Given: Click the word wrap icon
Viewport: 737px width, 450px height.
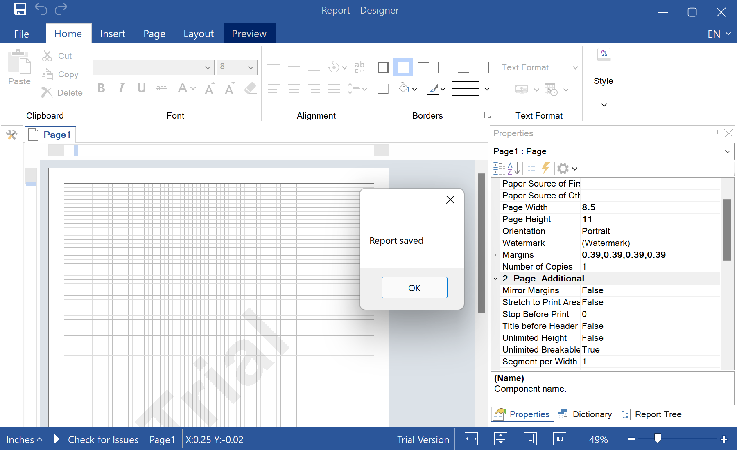Looking at the screenshot, I should click(359, 67).
